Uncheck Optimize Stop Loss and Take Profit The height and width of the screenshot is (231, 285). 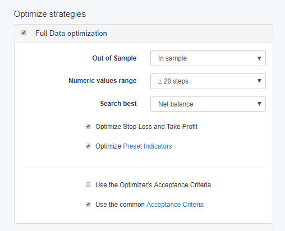(88, 127)
